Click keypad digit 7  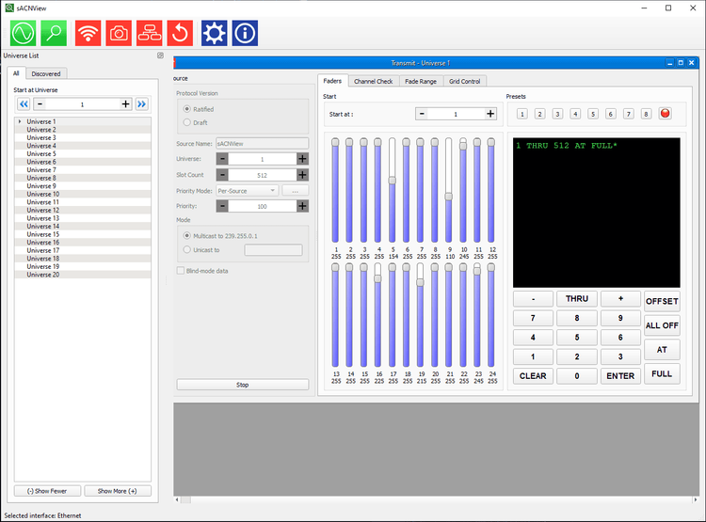[x=533, y=318]
